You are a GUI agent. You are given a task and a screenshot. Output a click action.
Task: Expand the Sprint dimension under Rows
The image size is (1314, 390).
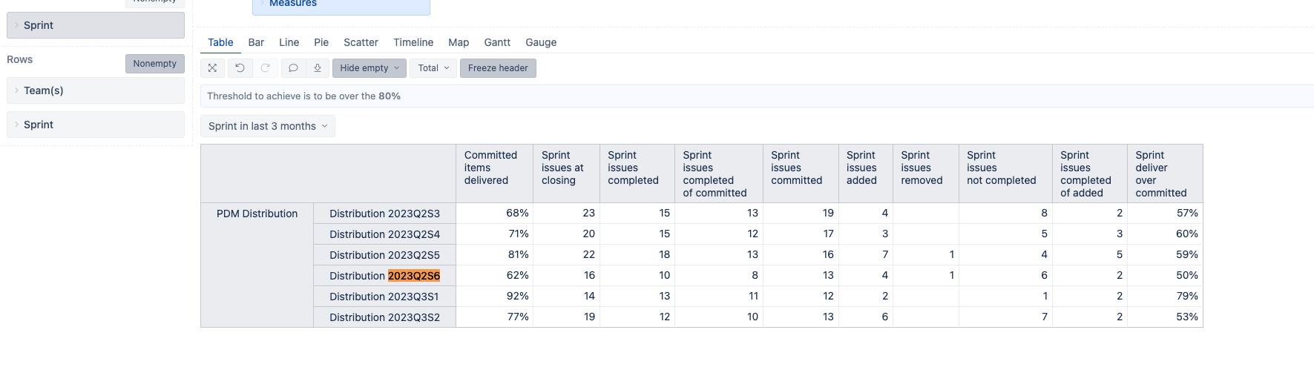pyautogui.click(x=95, y=125)
